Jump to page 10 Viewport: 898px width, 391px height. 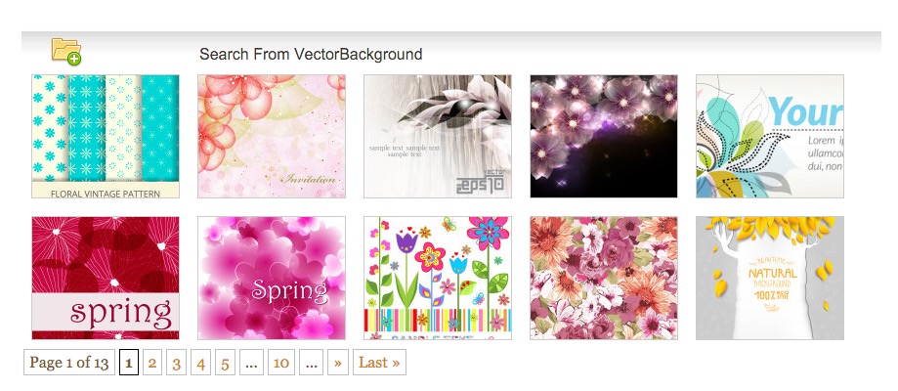pos(281,363)
